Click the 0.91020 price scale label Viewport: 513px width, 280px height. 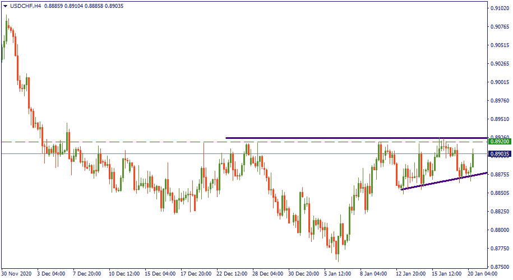point(498,8)
